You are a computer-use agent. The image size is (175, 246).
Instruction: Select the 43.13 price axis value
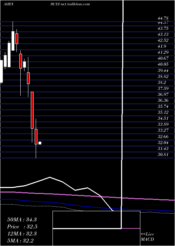(x=163, y=34)
